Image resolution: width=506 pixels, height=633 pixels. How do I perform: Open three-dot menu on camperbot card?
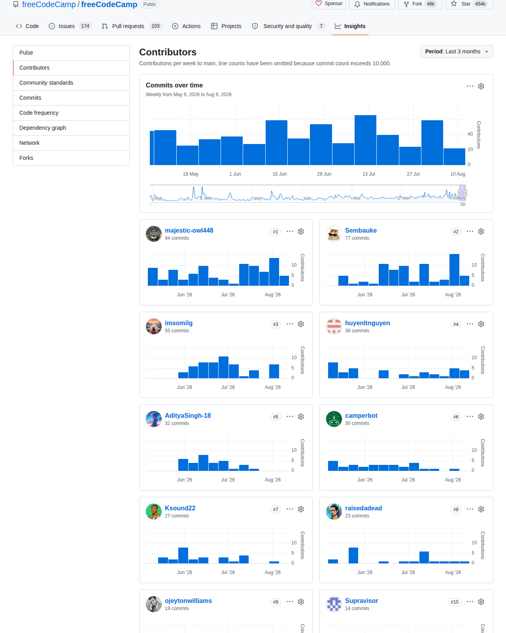point(470,417)
